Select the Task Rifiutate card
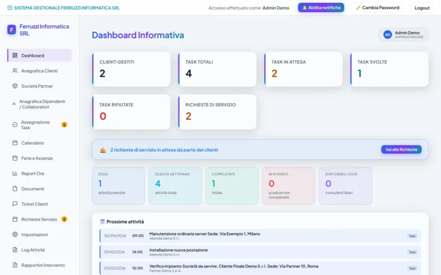 pyautogui.click(x=131, y=112)
